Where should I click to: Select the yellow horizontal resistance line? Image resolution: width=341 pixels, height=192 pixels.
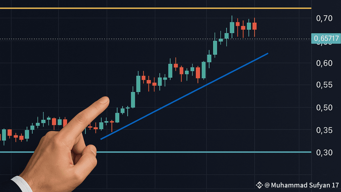pyautogui.click(x=156, y=8)
